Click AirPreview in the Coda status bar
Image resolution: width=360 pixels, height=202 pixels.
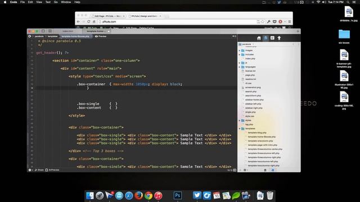[x=52, y=170]
